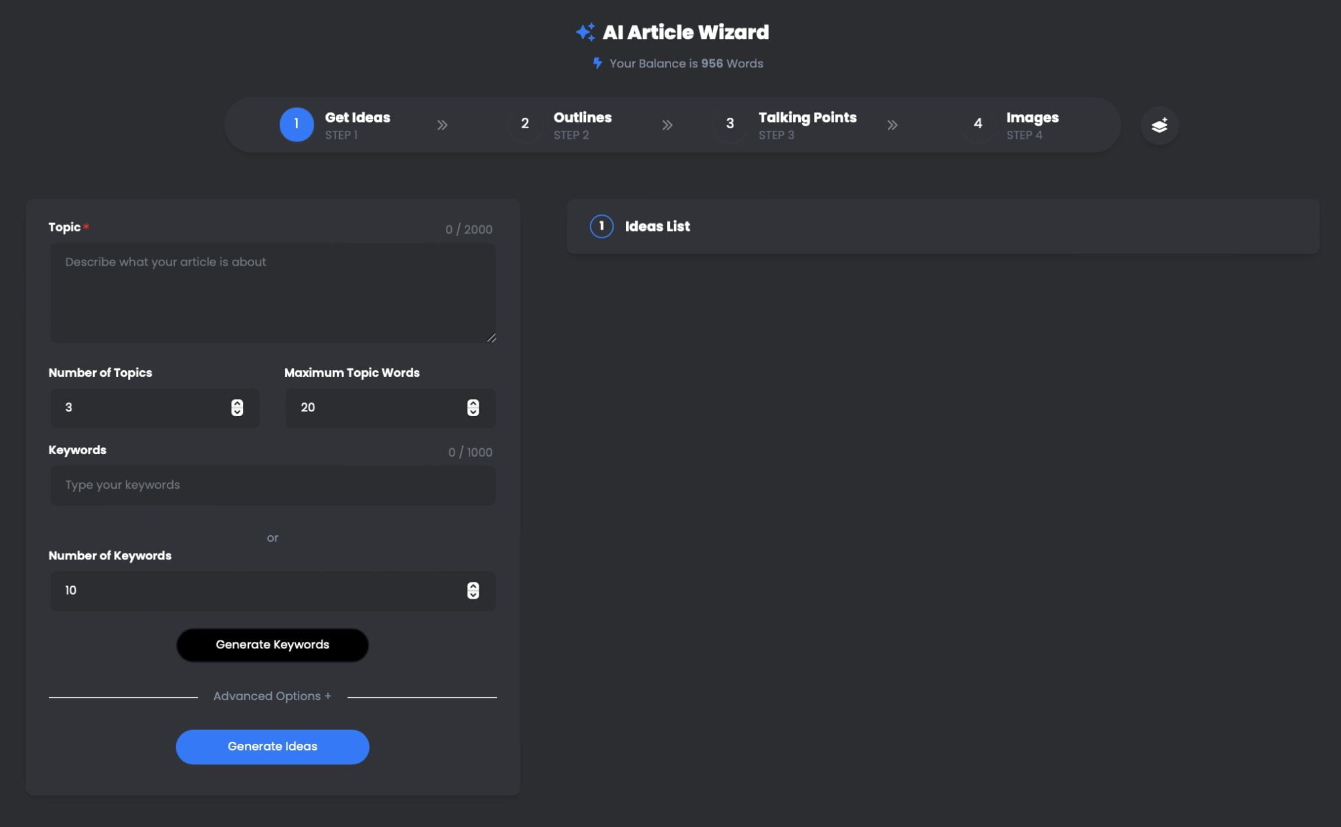Click the Step 2 Outlines circle icon
Image resolution: width=1341 pixels, height=827 pixels.
pyautogui.click(x=524, y=124)
